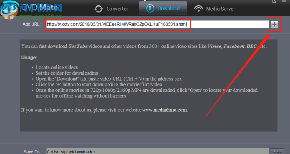The image size is (290, 154).
Task: Click the 'Add URL:' label
Action: [x=31, y=24]
